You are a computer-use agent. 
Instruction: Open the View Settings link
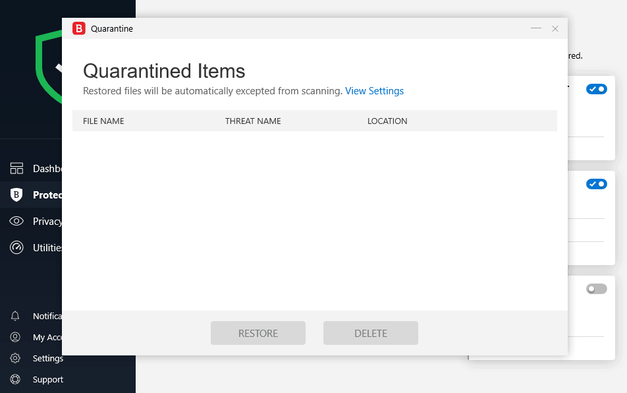point(374,91)
